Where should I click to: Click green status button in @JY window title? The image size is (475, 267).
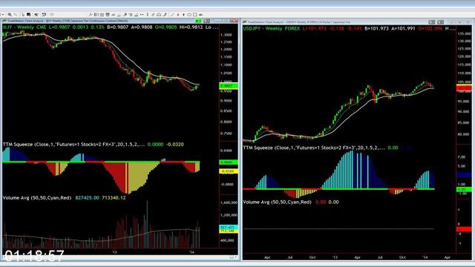point(198,21)
